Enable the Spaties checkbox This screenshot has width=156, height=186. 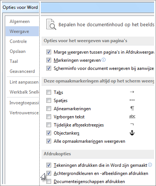[49, 100]
